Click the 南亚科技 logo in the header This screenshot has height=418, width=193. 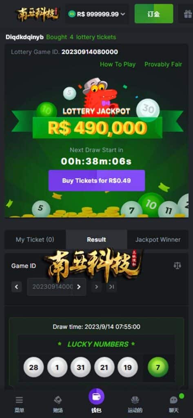tap(38, 14)
